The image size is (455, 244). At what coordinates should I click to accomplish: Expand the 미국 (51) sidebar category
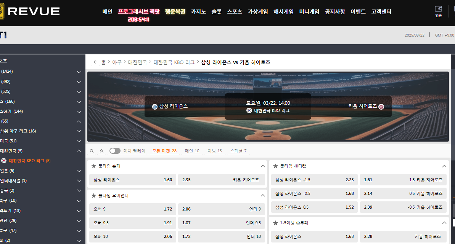coord(79,141)
